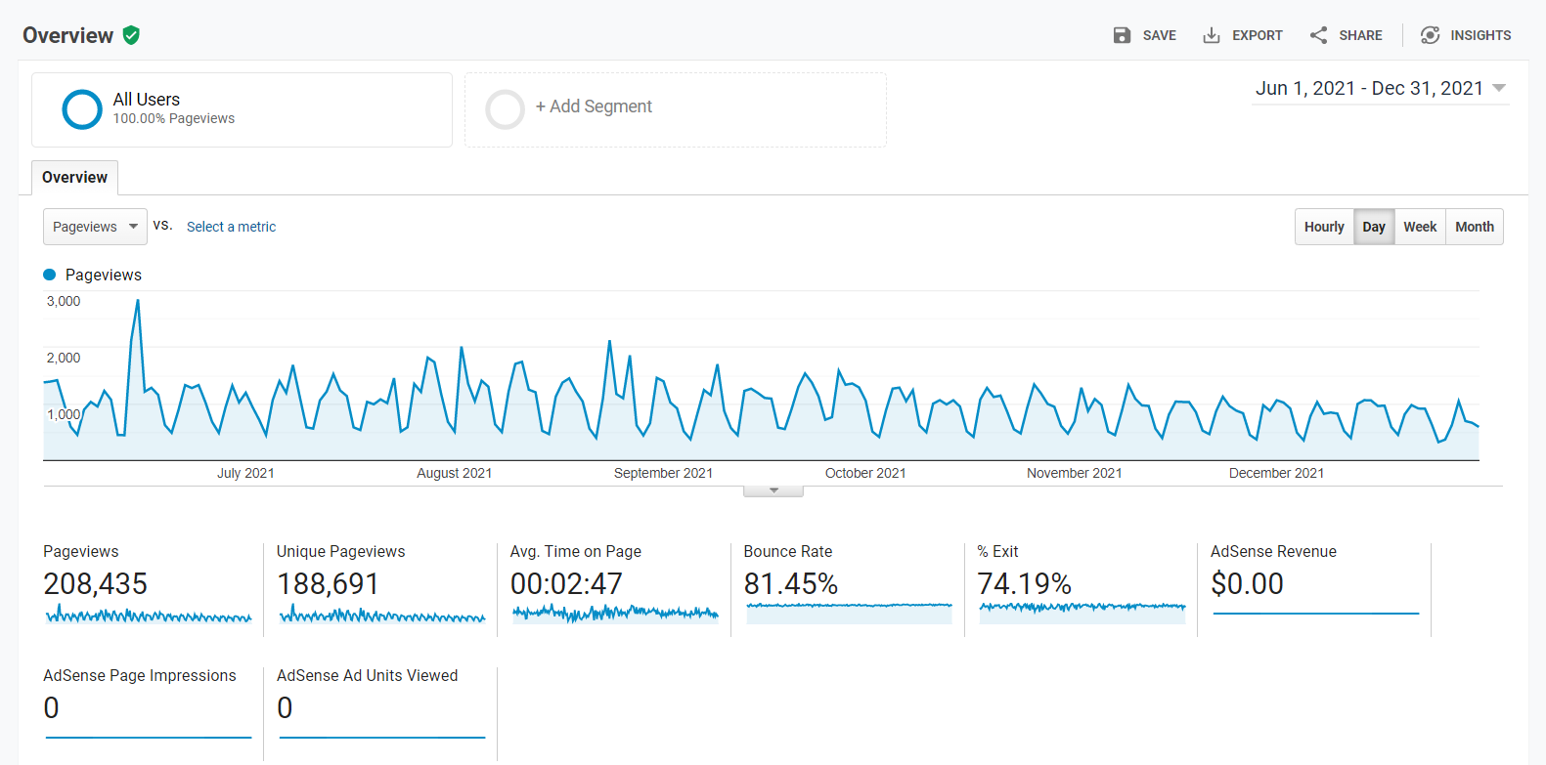
Task: Click the Overview page heading
Action: pyautogui.click(x=68, y=35)
